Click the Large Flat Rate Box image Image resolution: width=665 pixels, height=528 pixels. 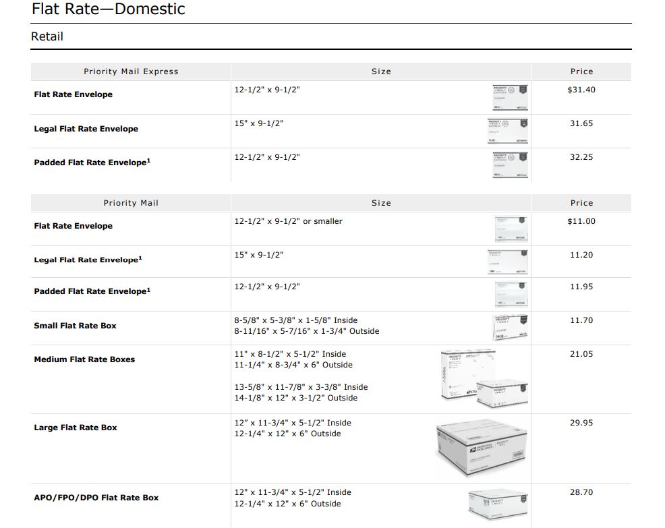[x=480, y=447]
